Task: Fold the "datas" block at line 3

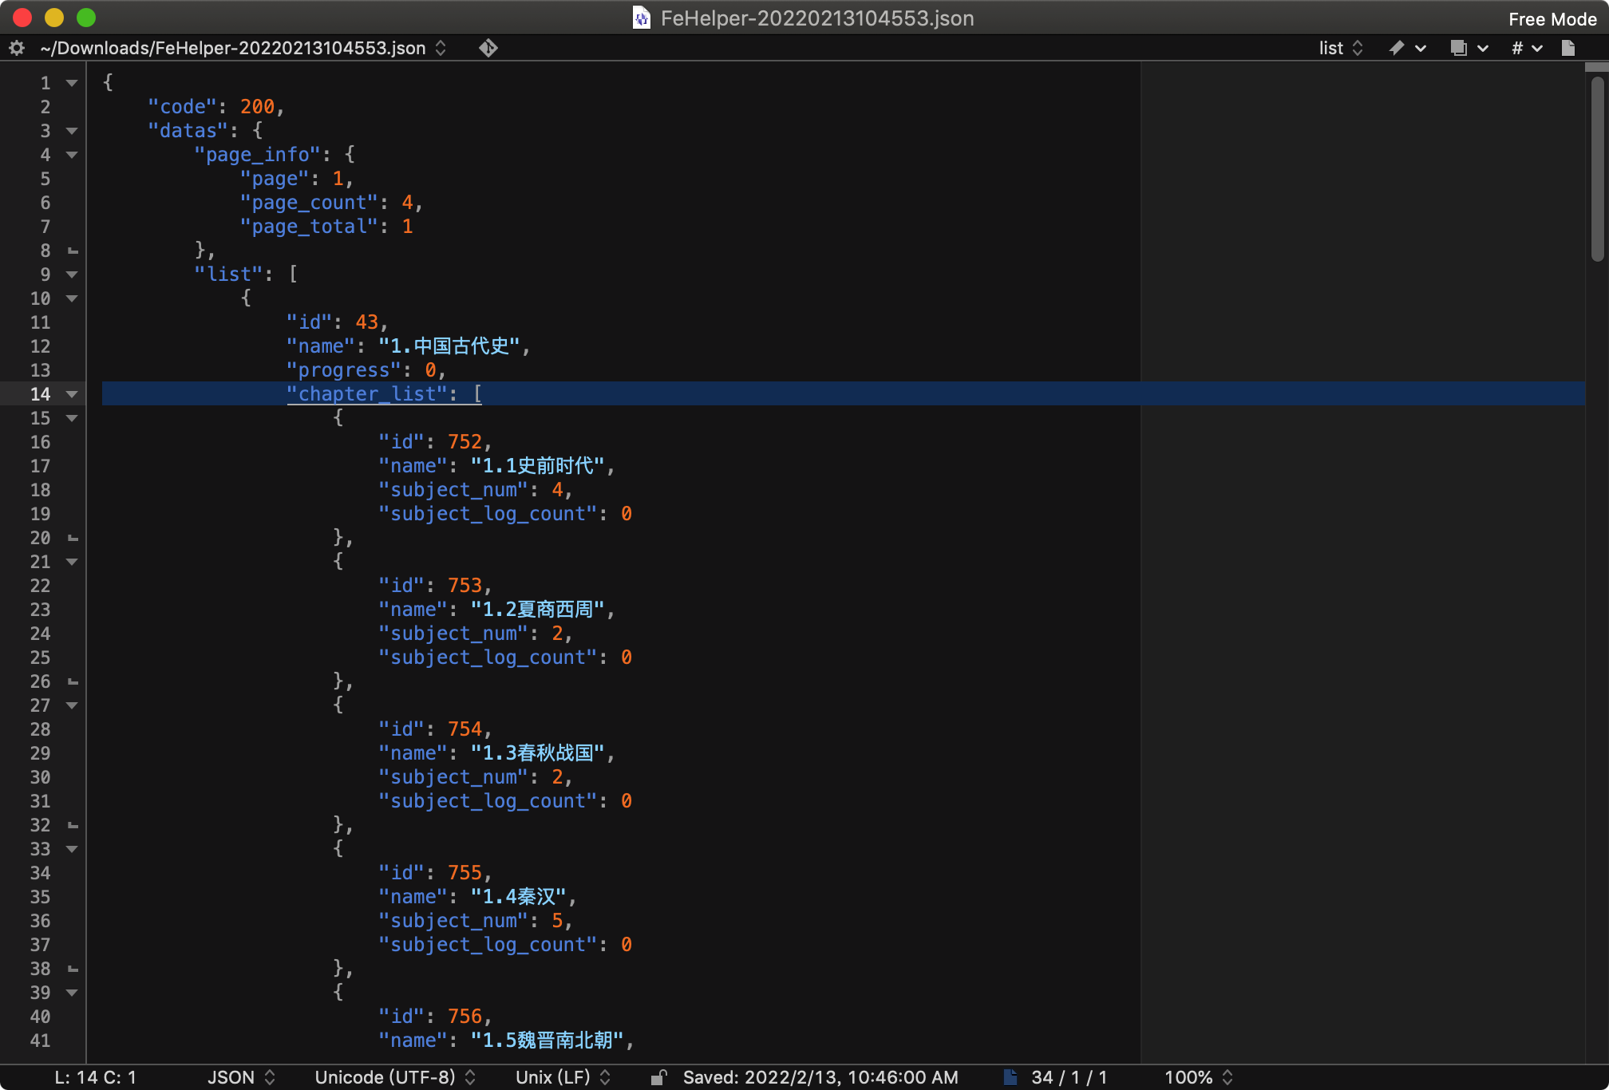Action: pos(72,131)
